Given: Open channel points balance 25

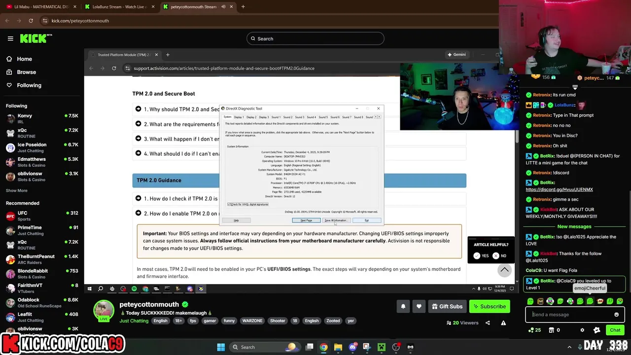Looking at the screenshot, I should 534,330.
